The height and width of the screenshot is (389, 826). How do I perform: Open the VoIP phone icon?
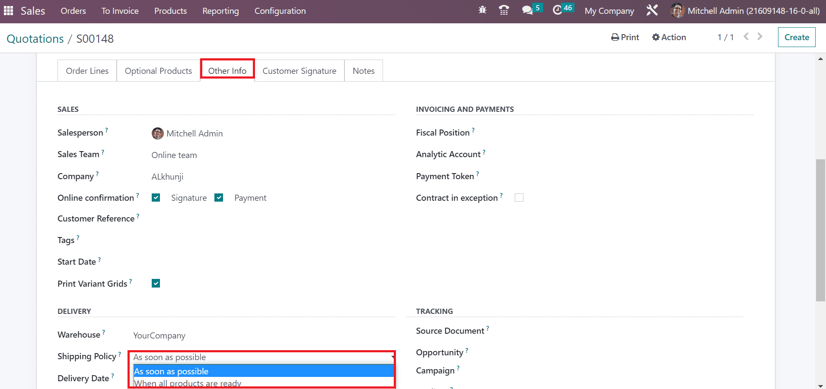[x=504, y=10]
